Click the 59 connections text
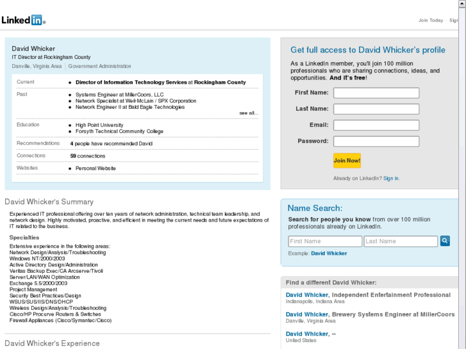This screenshot has height=349, width=466. (88, 156)
